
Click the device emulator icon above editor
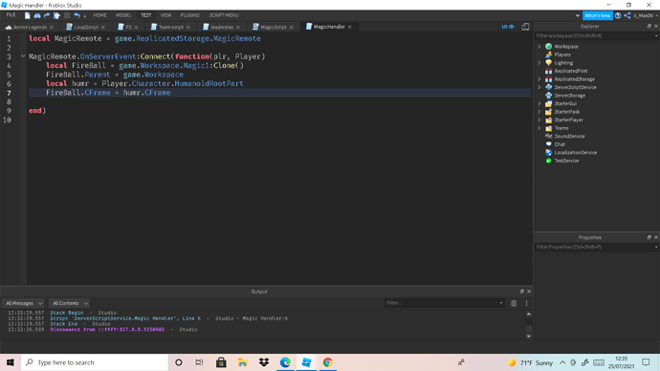(x=525, y=27)
